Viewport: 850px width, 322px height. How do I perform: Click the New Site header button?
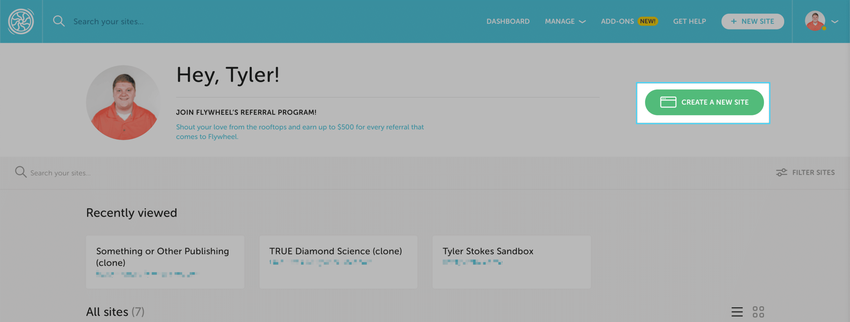point(753,22)
